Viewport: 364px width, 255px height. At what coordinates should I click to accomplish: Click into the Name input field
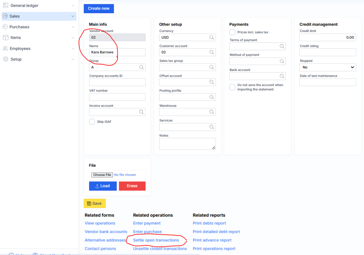point(117,52)
